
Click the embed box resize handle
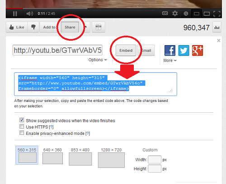click(171, 91)
